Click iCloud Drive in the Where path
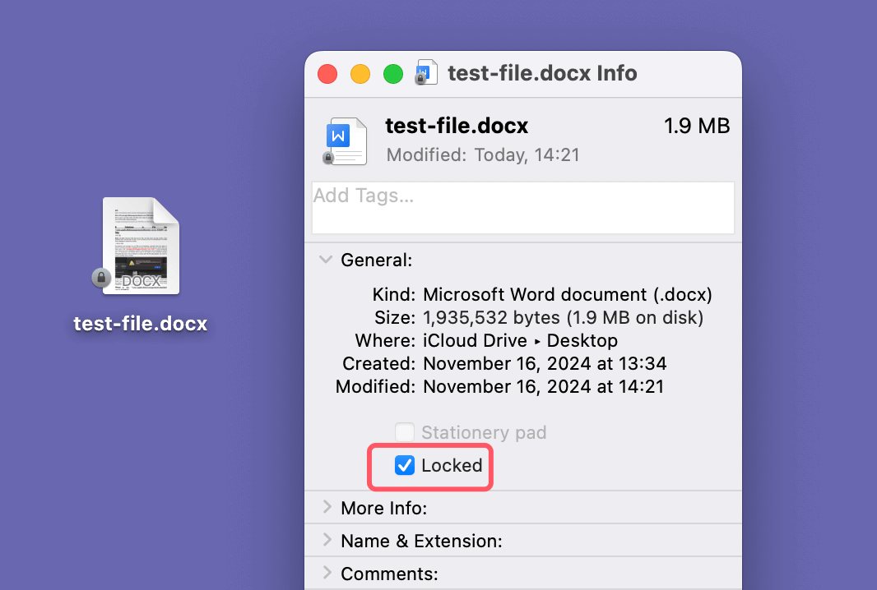877x590 pixels. click(x=475, y=340)
